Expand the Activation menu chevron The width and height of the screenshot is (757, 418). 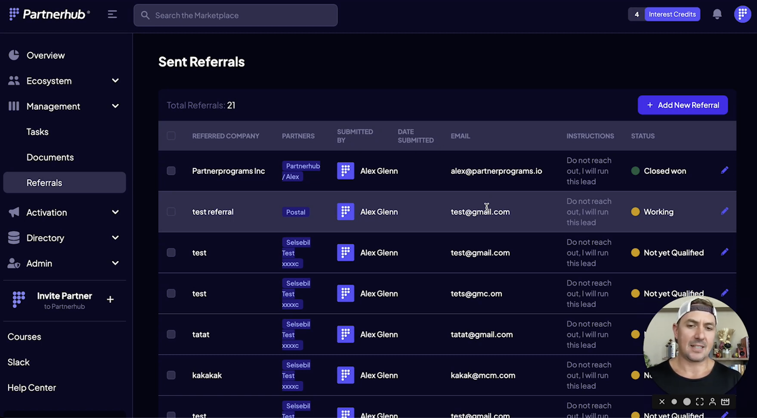[115, 212]
